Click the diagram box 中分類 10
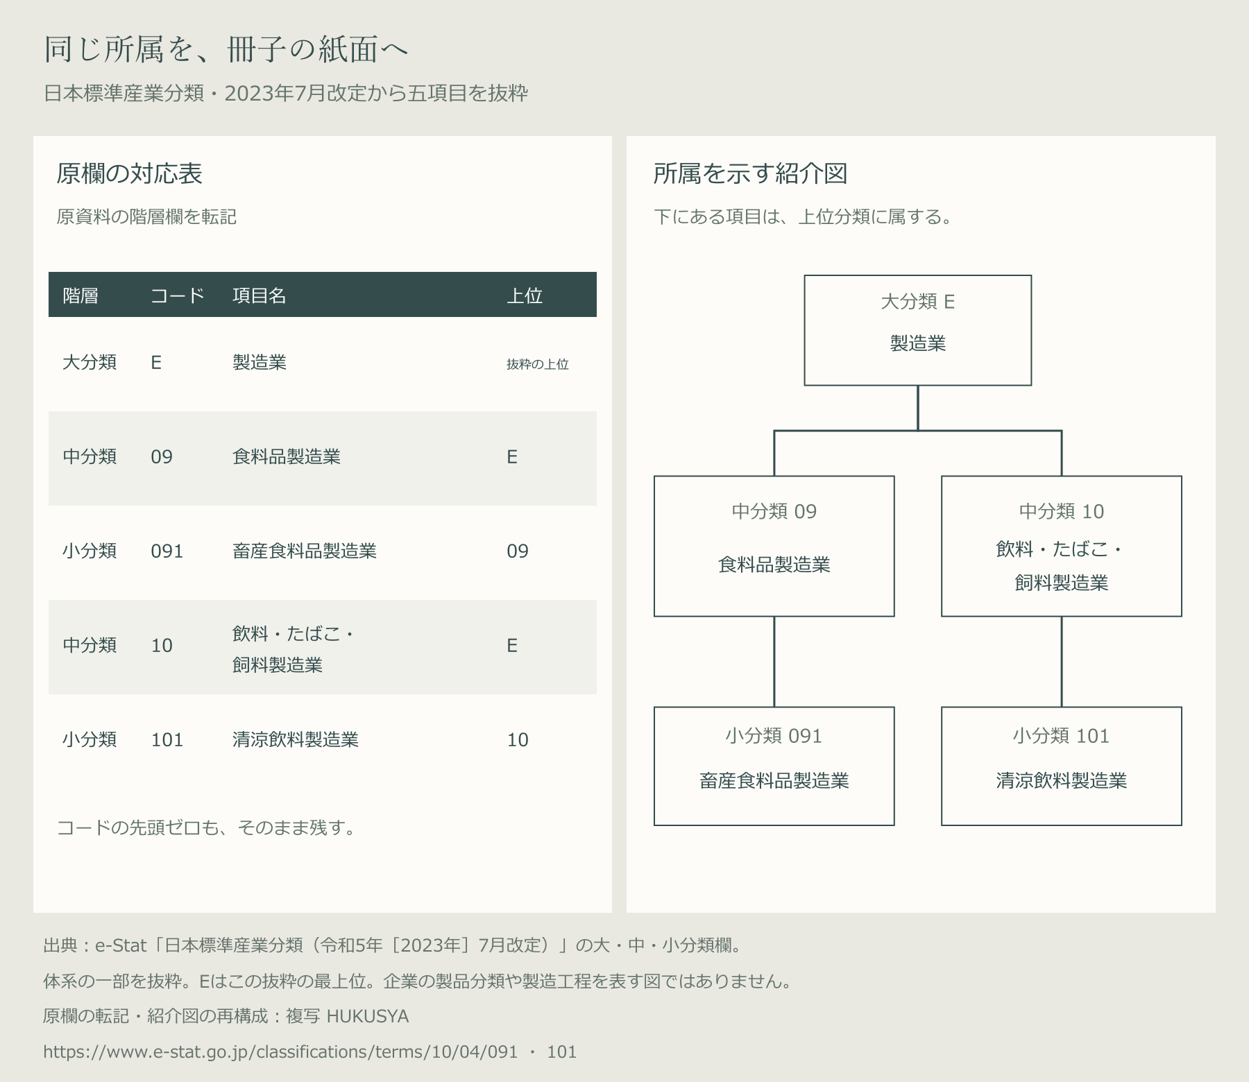 pos(1062,546)
